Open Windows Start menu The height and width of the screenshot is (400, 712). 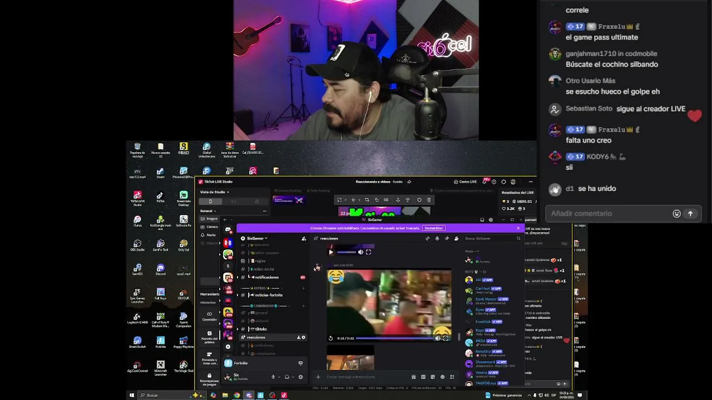coord(132,395)
